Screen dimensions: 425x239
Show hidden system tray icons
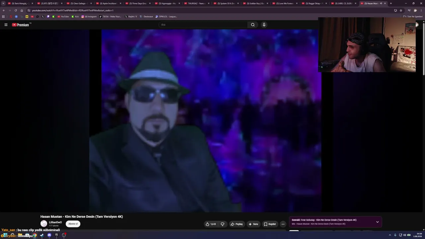(x=390, y=235)
